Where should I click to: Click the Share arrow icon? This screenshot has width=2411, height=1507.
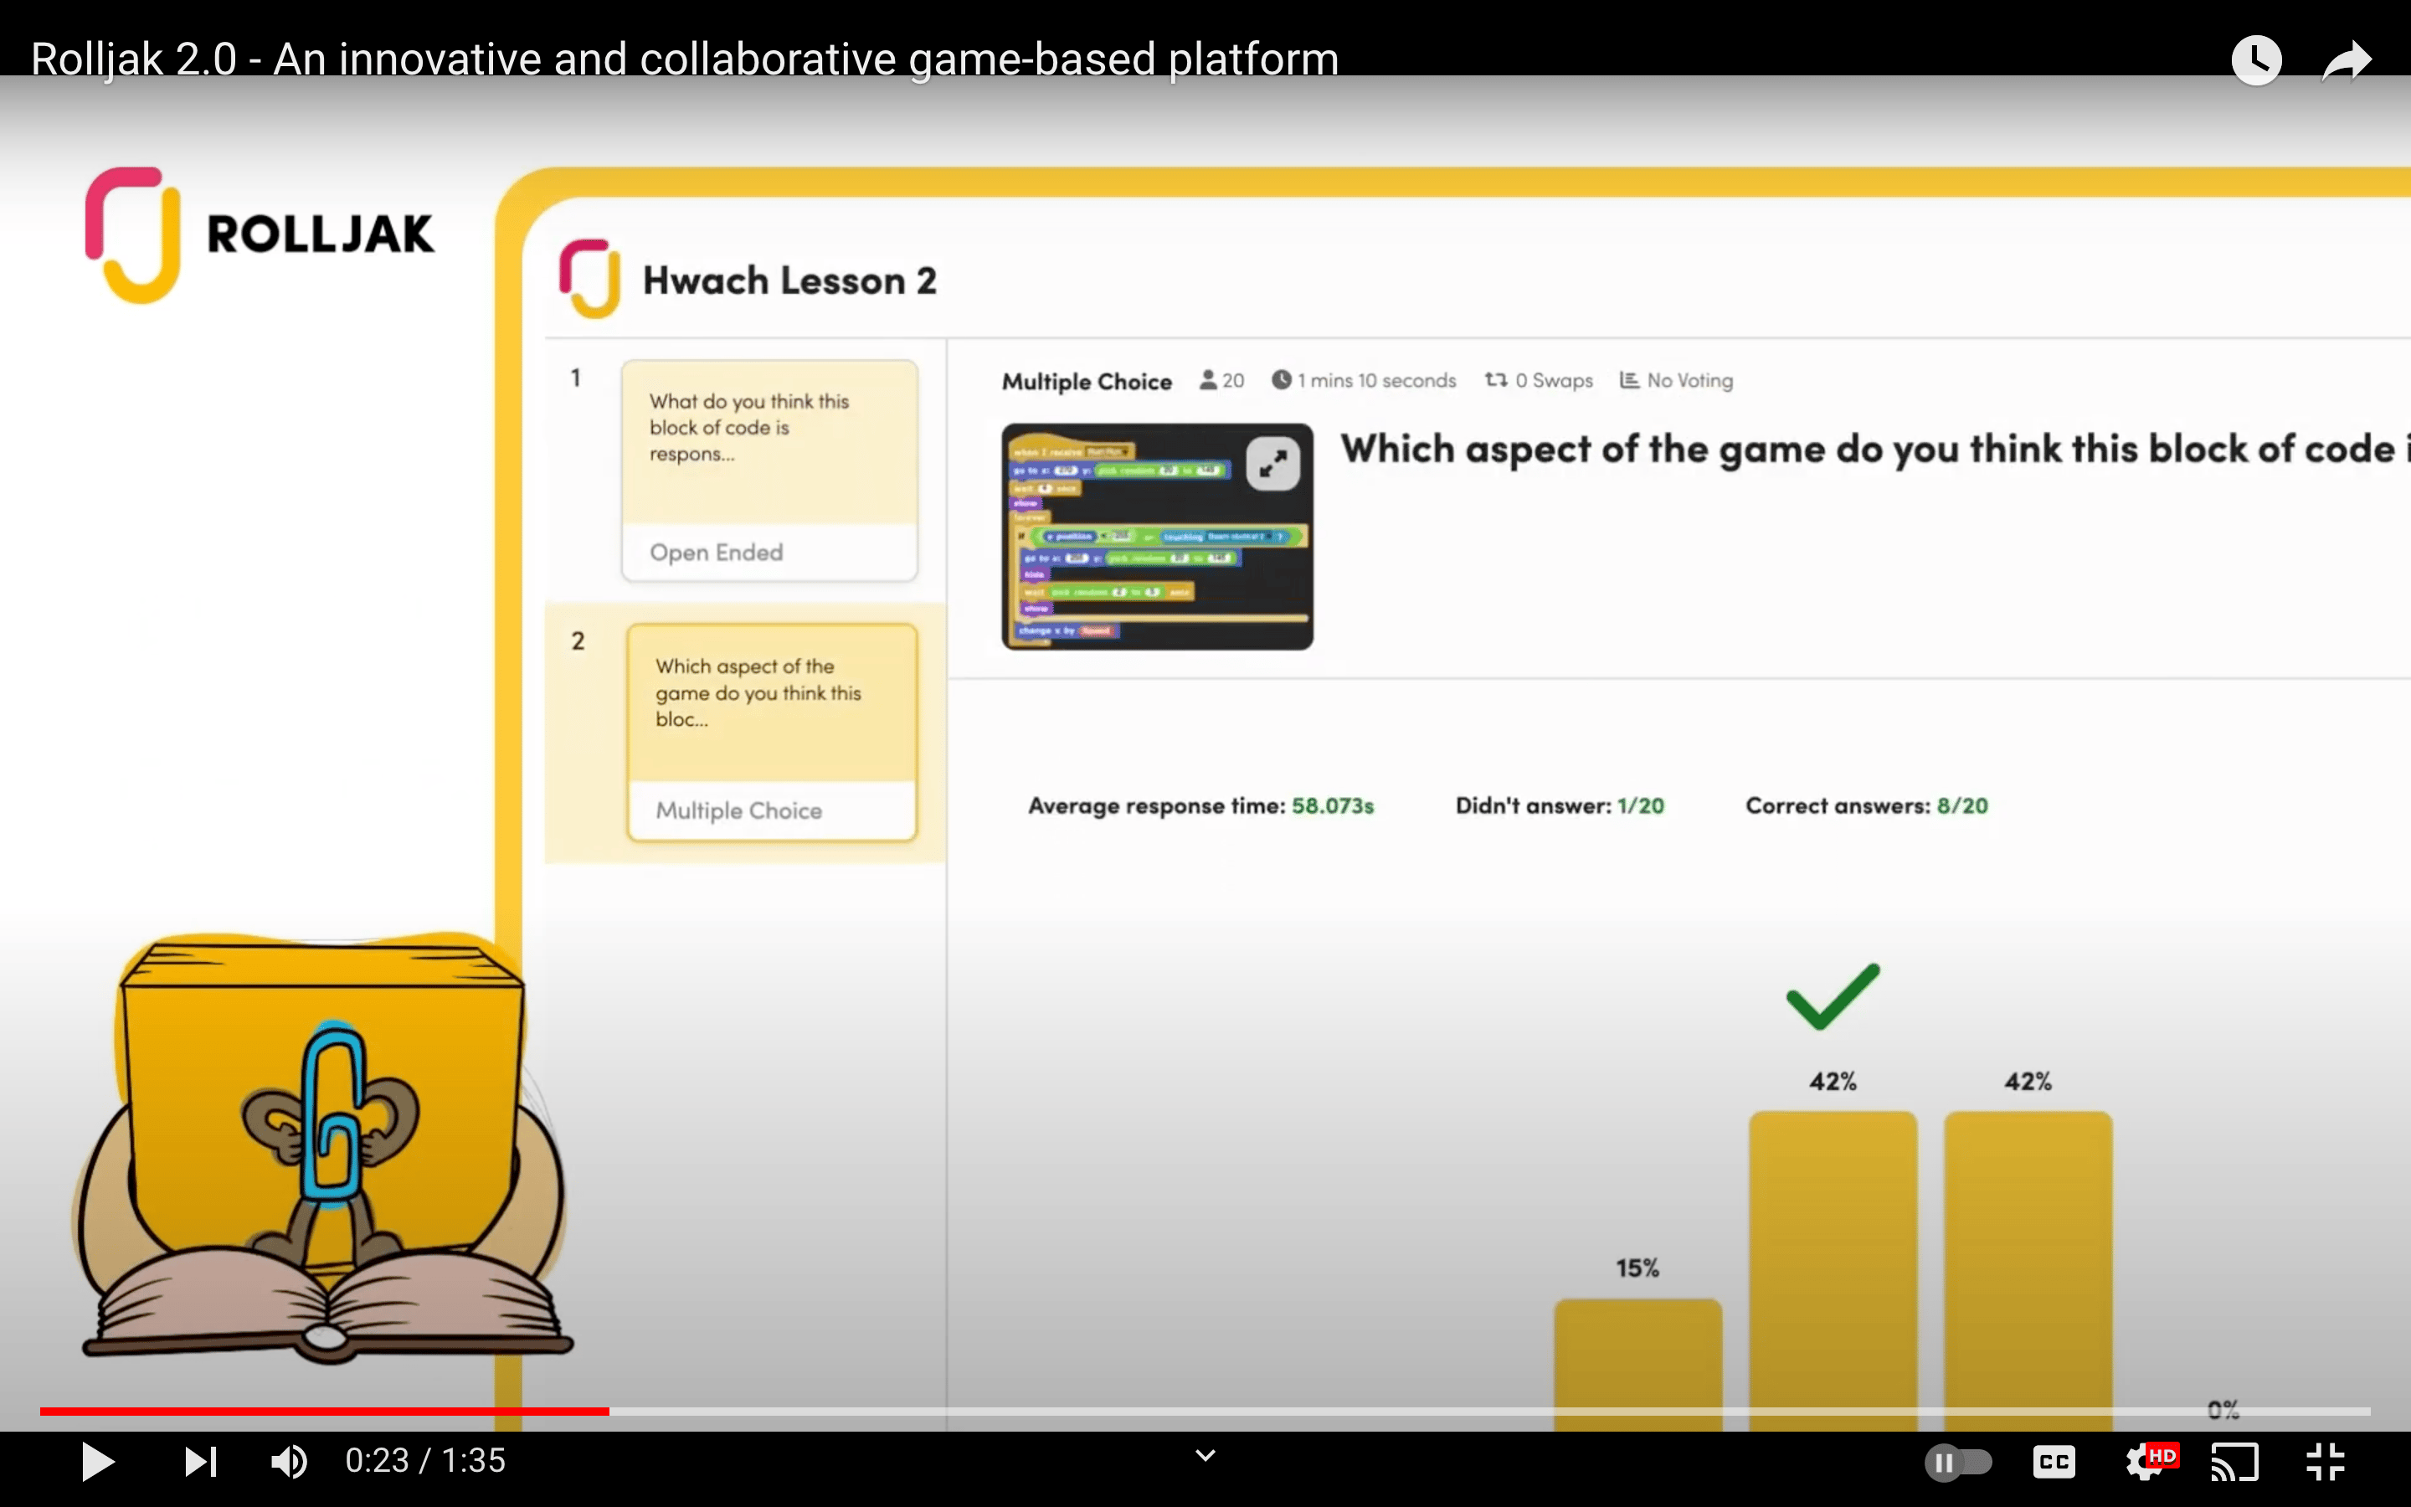click(x=2347, y=61)
